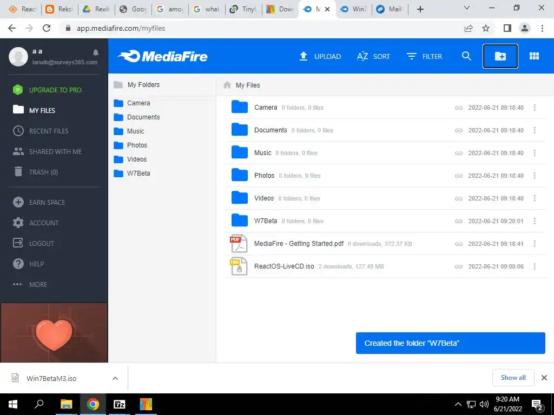This screenshot has width=554, height=415.
Task: Select Documents folder in My Folders tree
Action: click(137, 117)
